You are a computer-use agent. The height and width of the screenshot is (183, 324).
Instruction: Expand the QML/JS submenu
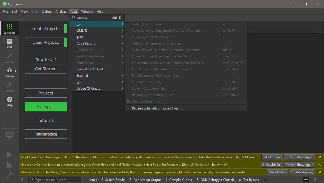97,31
